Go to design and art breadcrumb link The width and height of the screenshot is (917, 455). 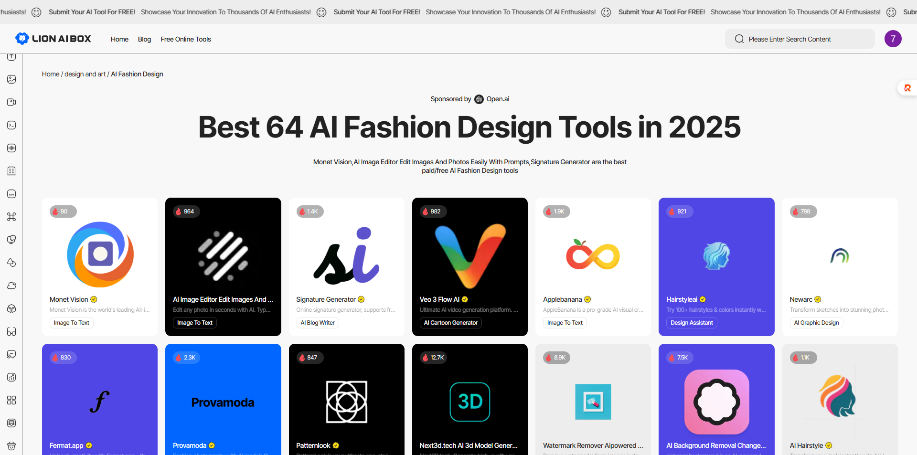pos(85,74)
